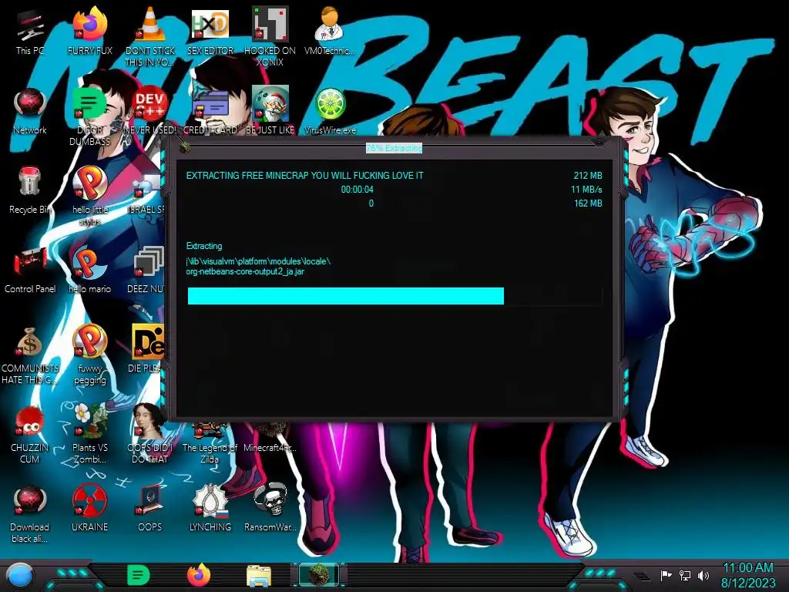The image size is (789, 592).
Task: Select the hello mario icon
Action: click(x=89, y=263)
